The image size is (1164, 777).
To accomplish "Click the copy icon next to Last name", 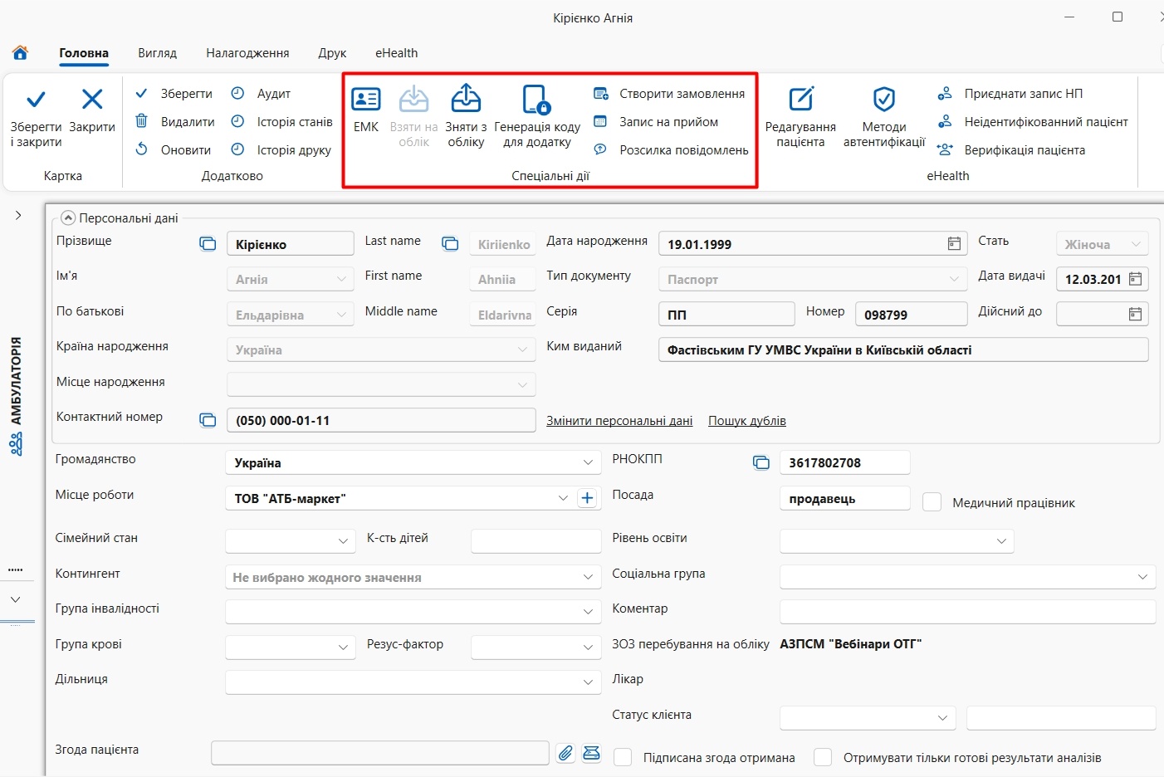I will [x=450, y=244].
